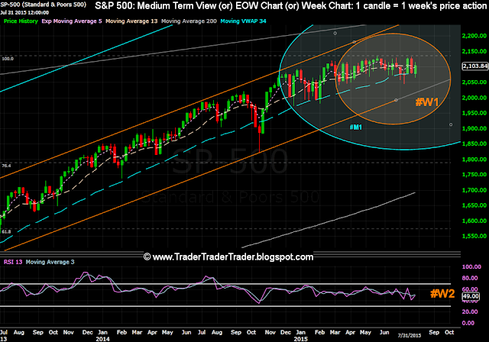Select the trendline anchor handle left of #W1
Image resolution: width=489 pixels, height=342 pixels.
[396, 100]
